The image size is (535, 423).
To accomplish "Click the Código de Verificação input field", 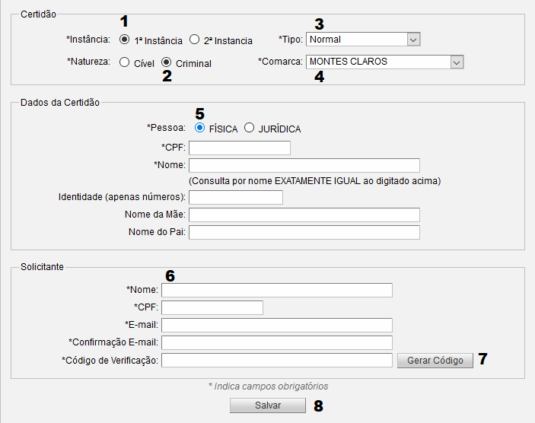I will pos(277,361).
